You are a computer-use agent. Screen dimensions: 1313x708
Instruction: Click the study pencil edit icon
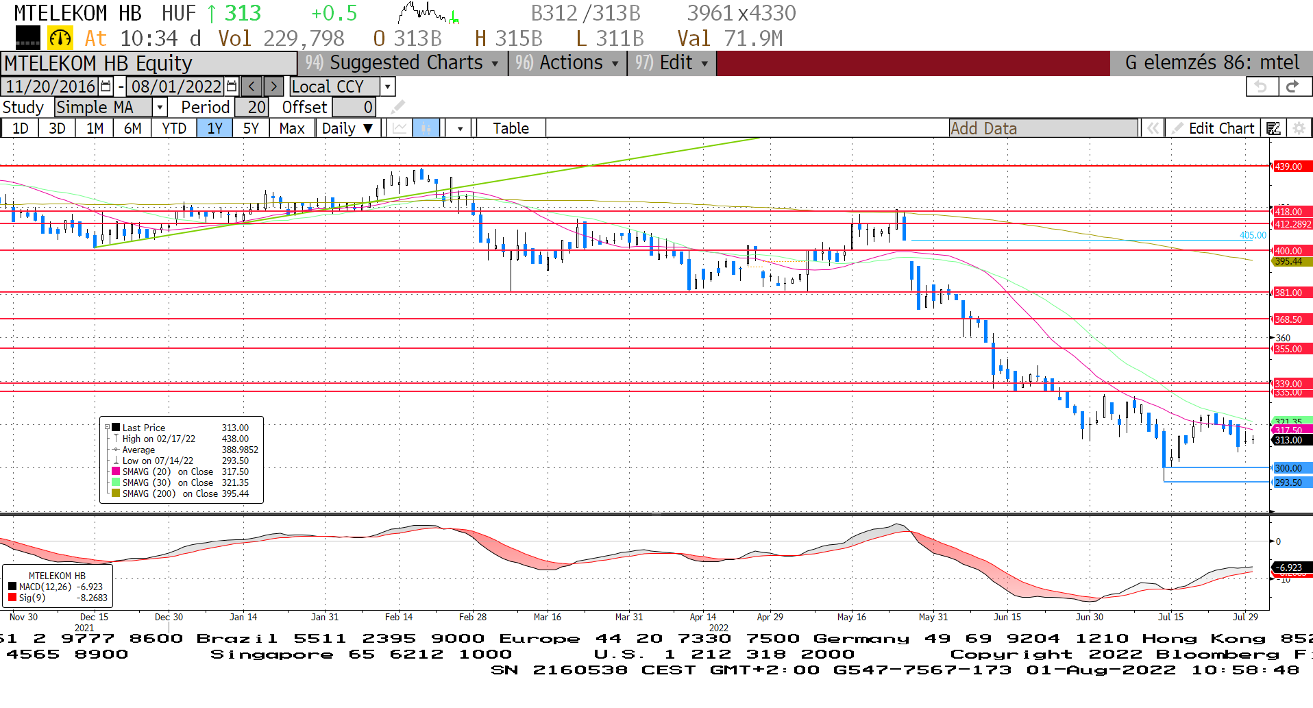click(x=397, y=108)
